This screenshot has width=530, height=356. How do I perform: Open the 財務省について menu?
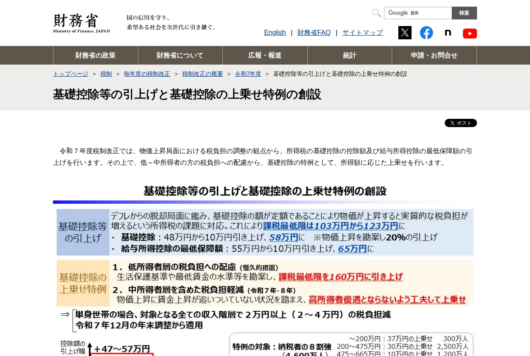pos(180,55)
